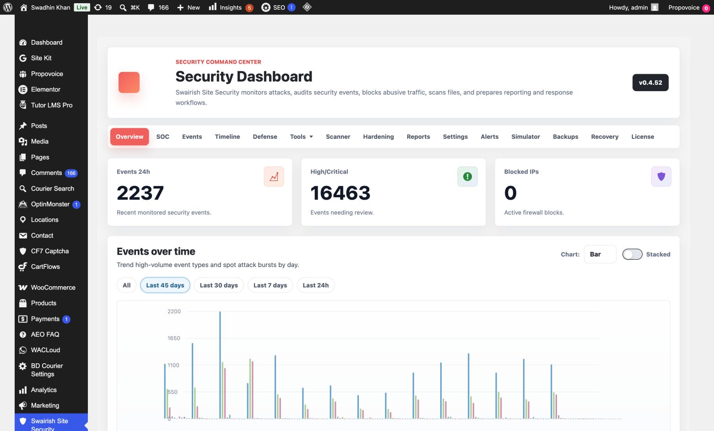Image resolution: width=714 pixels, height=431 pixels.
Task: Select the Last 30 days filter
Action: point(219,285)
